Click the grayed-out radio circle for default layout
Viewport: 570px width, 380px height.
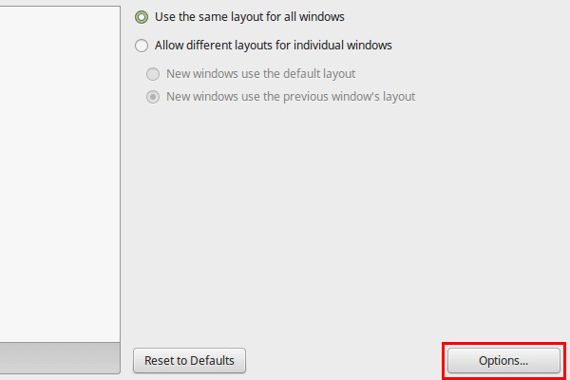153,74
